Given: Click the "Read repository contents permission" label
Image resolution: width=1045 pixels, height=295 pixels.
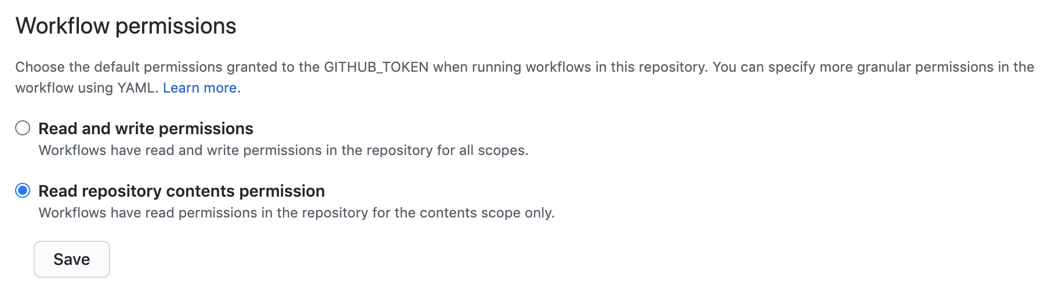Looking at the screenshot, I should [x=182, y=191].
